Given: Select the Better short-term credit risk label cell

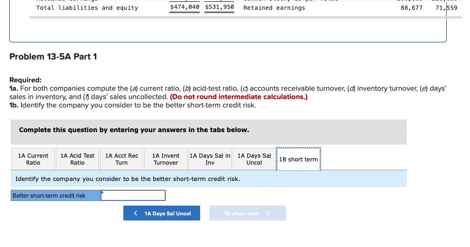Looking at the screenshot, I should (x=56, y=195).
